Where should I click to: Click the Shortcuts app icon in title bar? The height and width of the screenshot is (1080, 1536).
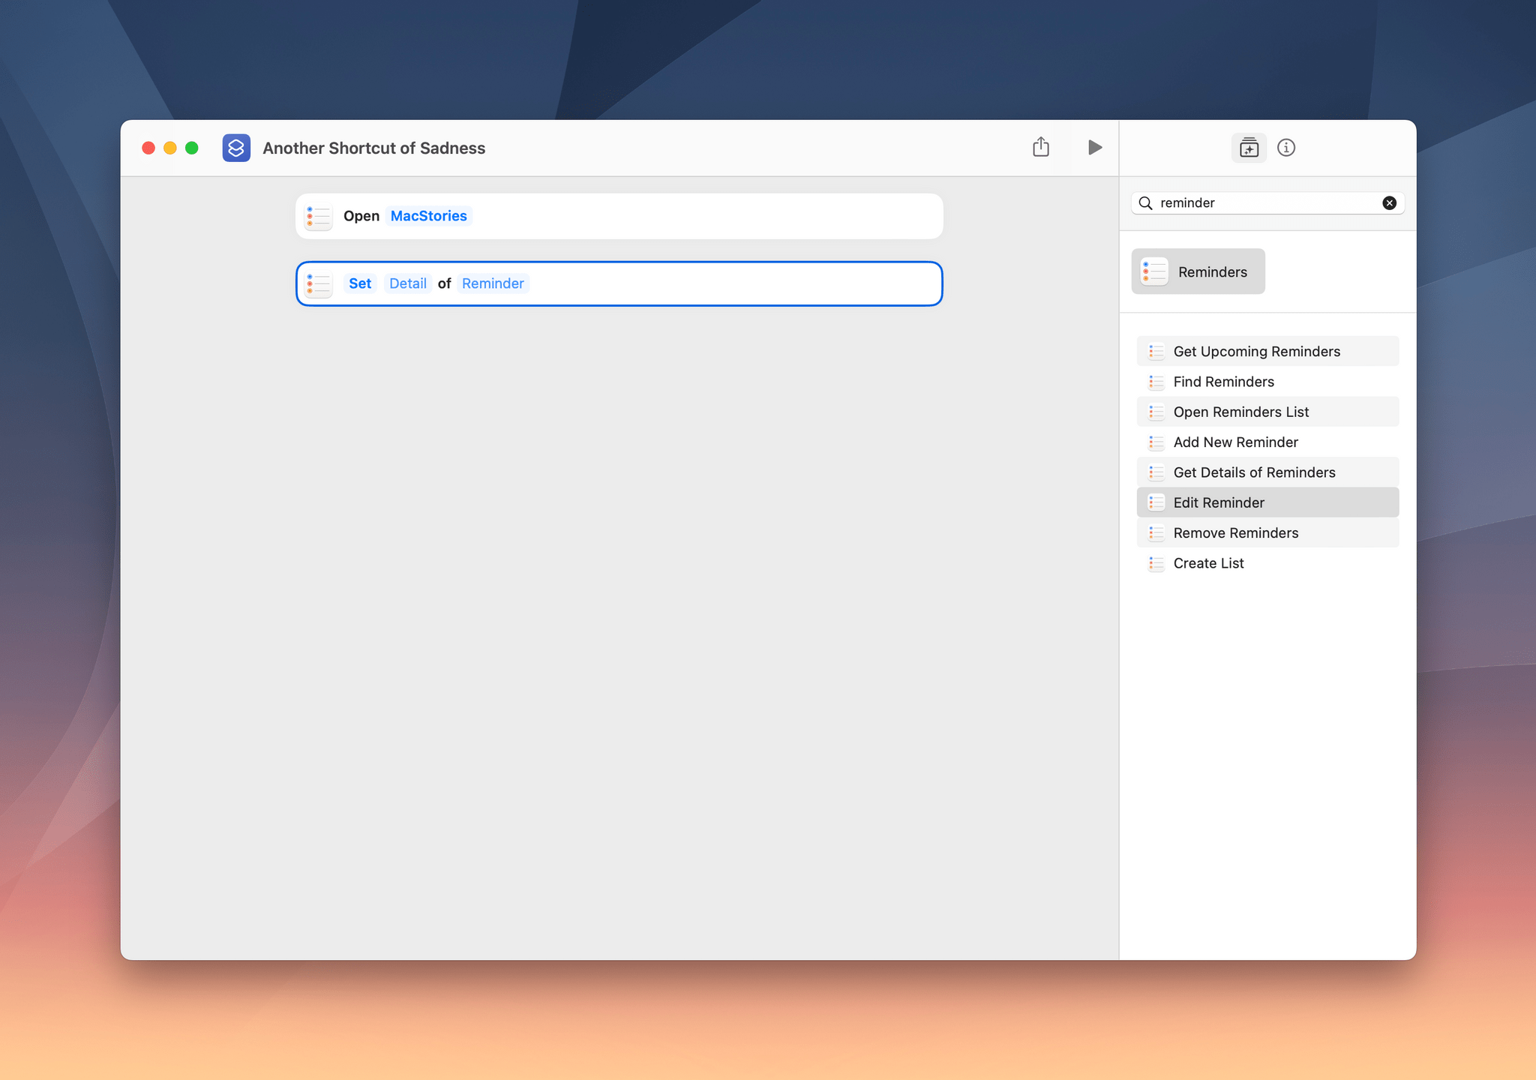[236, 148]
